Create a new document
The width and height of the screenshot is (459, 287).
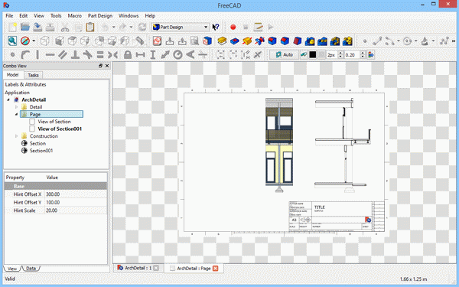click(x=12, y=27)
